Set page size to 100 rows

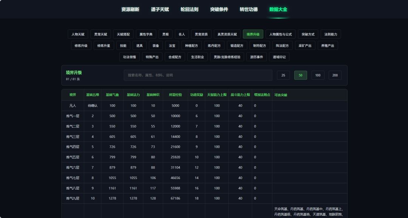tap(318, 75)
